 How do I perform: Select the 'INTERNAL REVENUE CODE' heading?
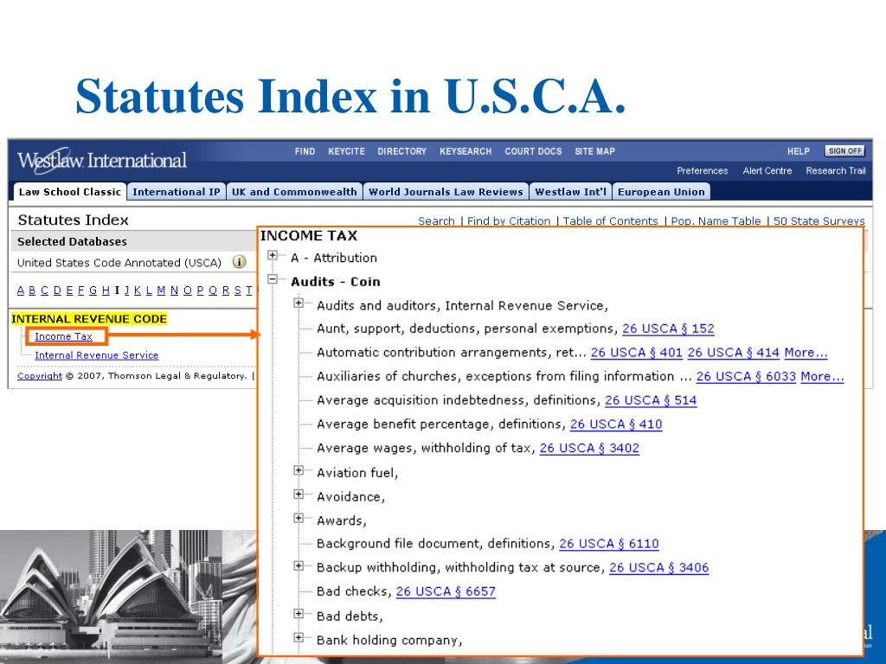(89, 319)
